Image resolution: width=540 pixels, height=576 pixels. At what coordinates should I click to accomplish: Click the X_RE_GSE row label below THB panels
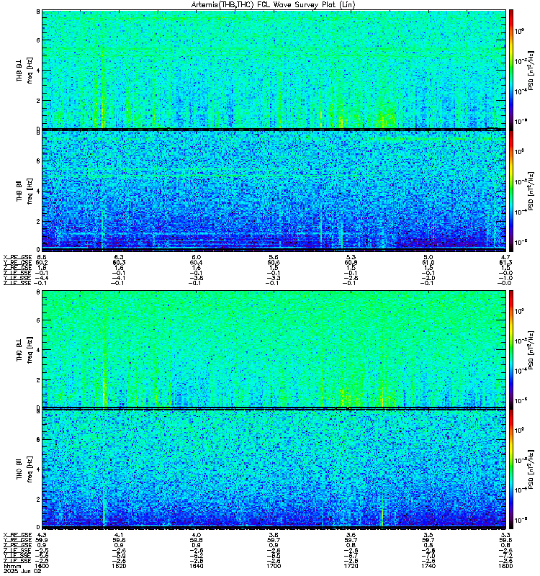tap(17, 257)
